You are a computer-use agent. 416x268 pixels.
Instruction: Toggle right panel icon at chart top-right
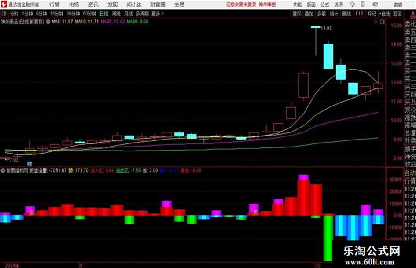[382, 22]
